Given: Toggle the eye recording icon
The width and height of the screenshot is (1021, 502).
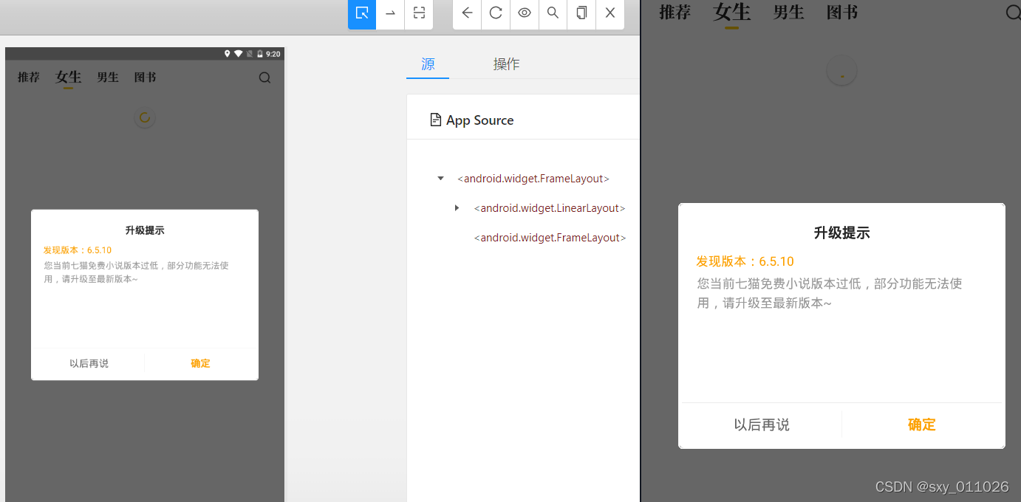Looking at the screenshot, I should [x=525, y=13].
